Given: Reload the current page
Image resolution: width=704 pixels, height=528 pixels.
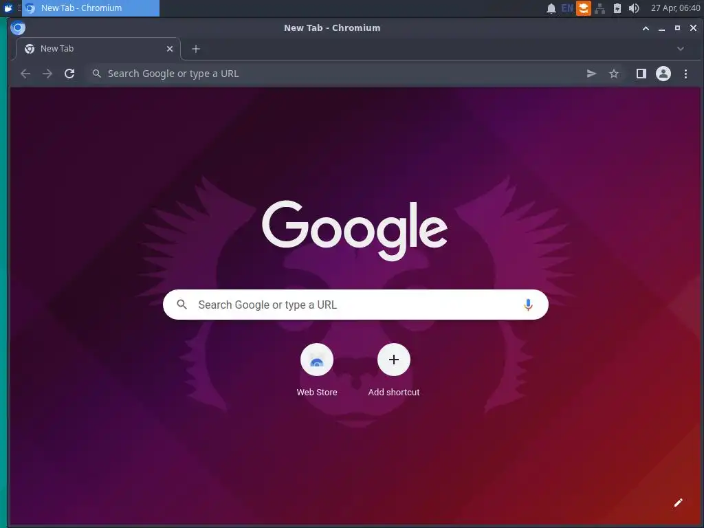Looking at the screenshot, I should tap(69, 74).
